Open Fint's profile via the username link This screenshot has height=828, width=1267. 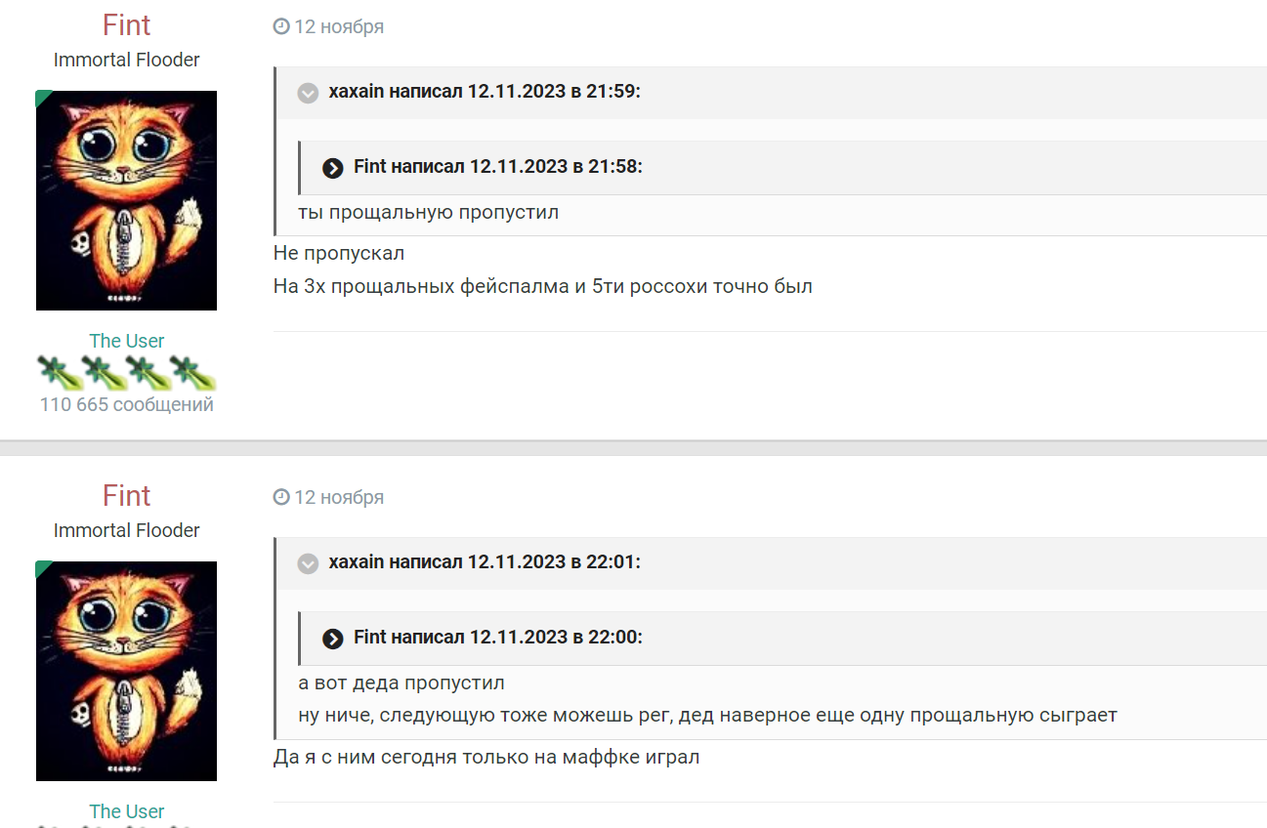pyautogui.click(x=126, y=24)
